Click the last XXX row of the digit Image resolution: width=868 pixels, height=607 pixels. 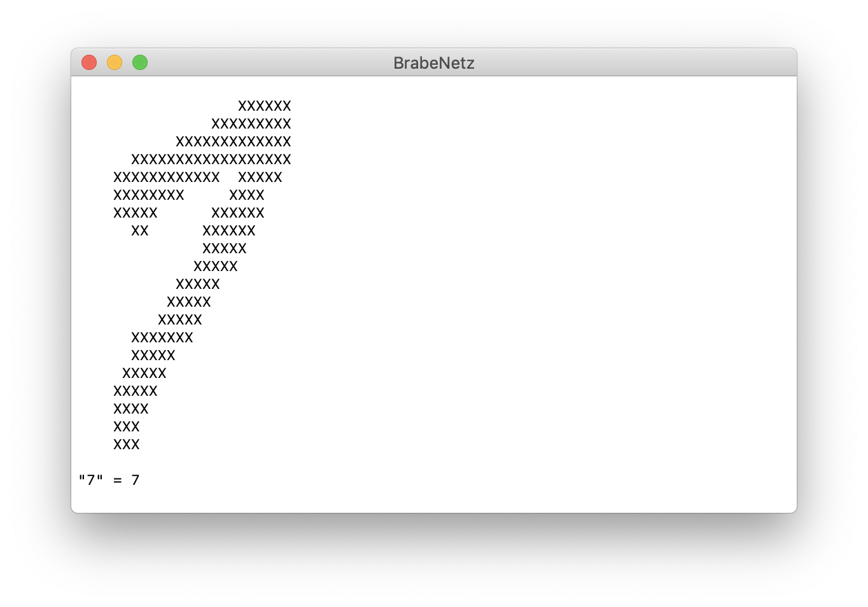127,444
